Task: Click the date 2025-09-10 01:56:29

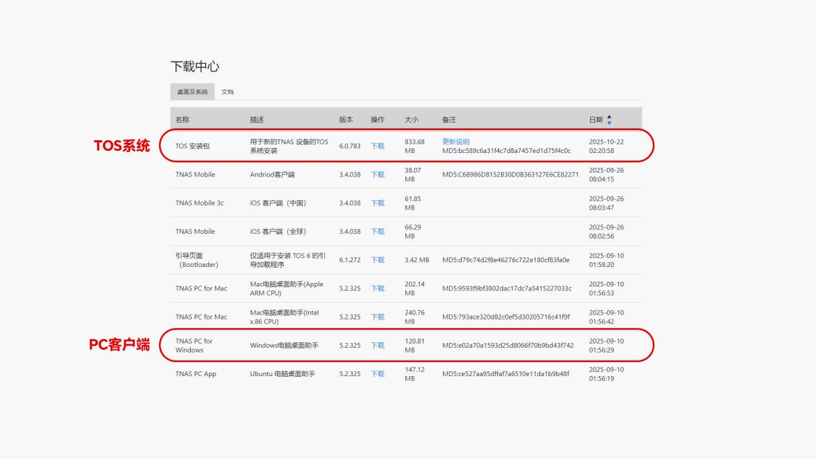Action: [x=606, y=345]
